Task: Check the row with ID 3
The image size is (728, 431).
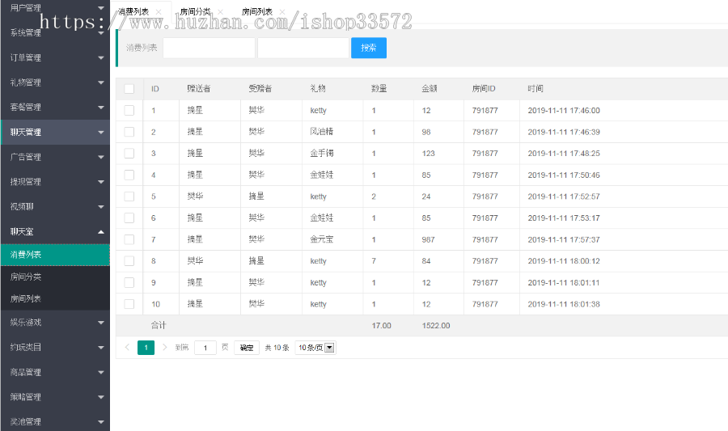Action: pyautogui.click(x=129, y=153)
